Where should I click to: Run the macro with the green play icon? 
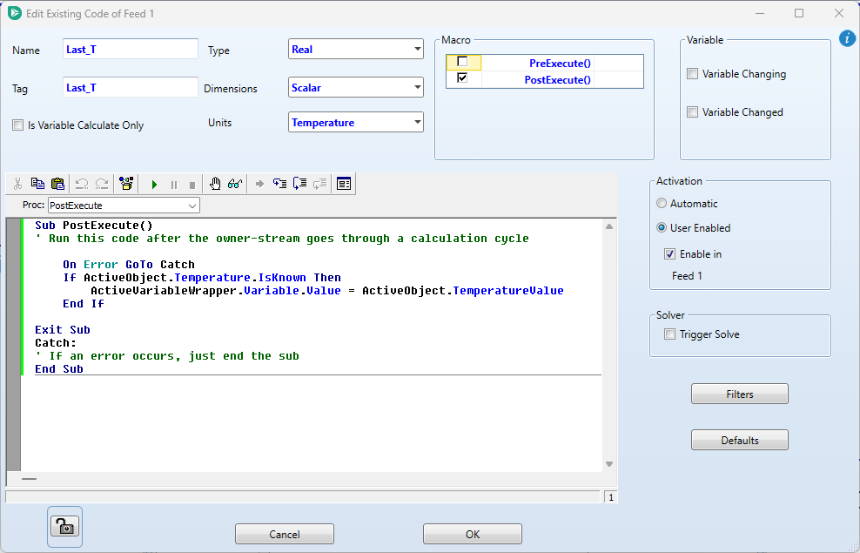click(x=154, y=183)
